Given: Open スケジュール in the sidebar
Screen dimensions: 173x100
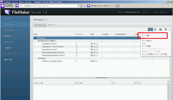Looking at the screenshot, I should (15, 30).
